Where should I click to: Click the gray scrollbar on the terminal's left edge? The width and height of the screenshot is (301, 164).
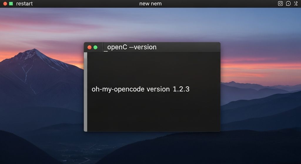(86, 92)
